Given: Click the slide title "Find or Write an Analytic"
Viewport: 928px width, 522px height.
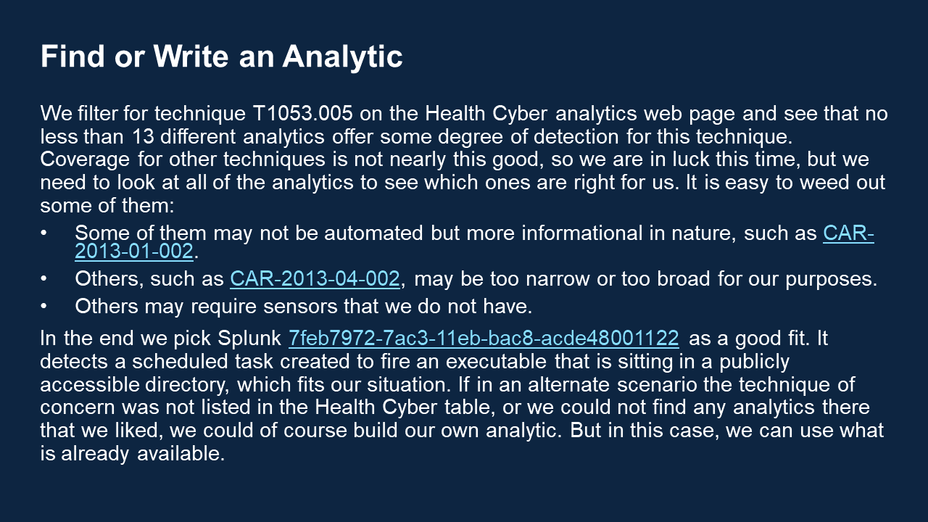Looking at the screenshot, I should 222,57.
